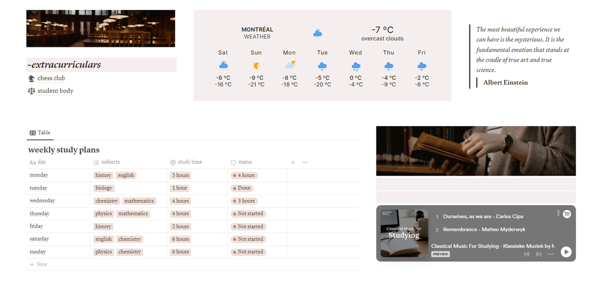Play the Classical Music For Studying playlist
The width and height of the screenshot is (593, 289).
566,252
